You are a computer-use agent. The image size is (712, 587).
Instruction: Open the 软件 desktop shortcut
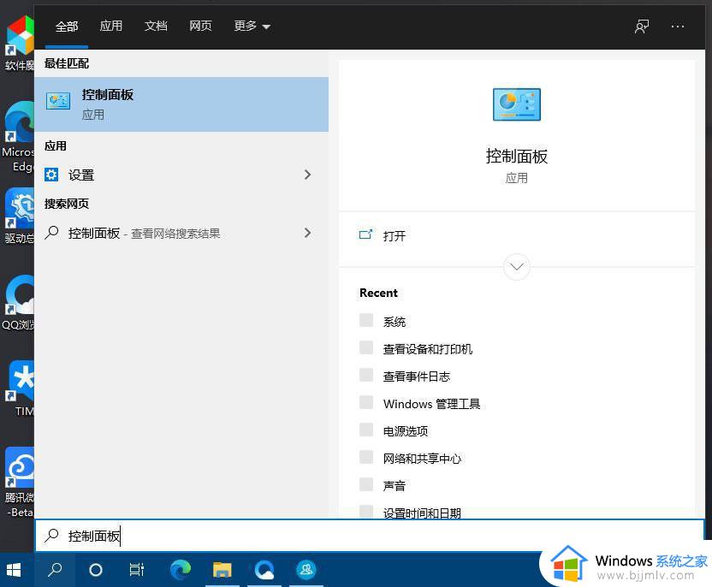click(19, 43)
